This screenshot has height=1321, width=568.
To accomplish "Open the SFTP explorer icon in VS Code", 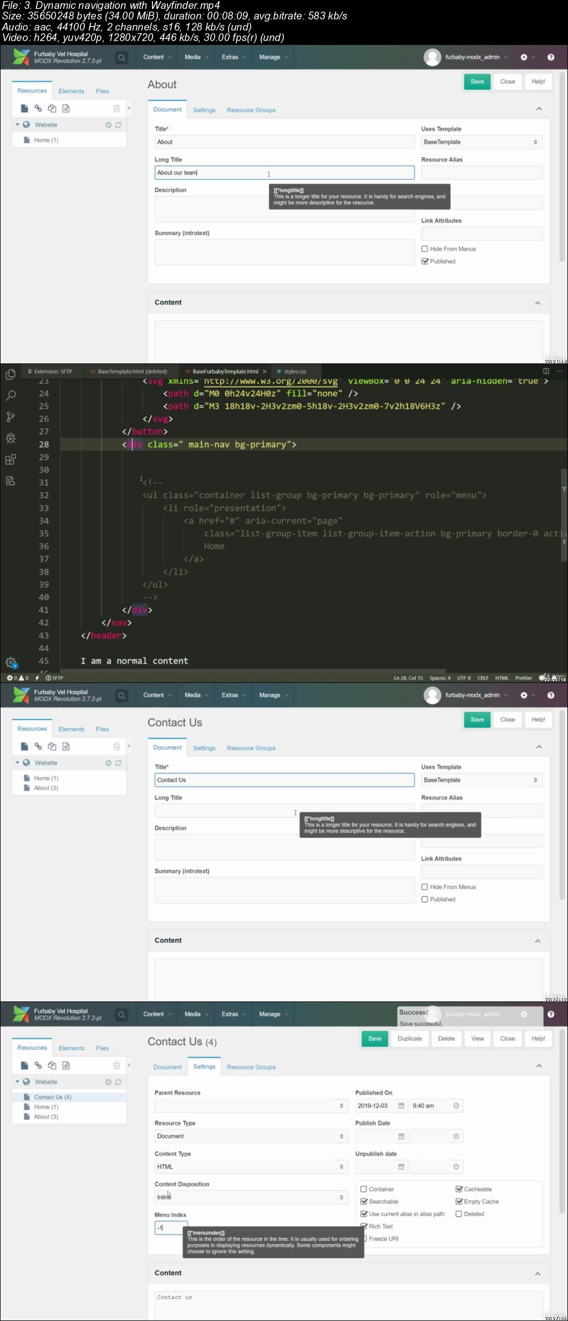I will (x=10, y=480).
